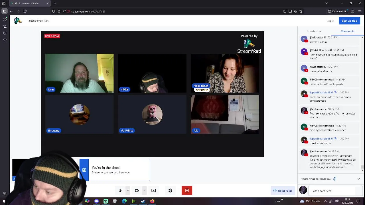The width and height of the screenshot is (365, 205).
Task: Click the tracking protection shield icon
Action: (53, 11)
